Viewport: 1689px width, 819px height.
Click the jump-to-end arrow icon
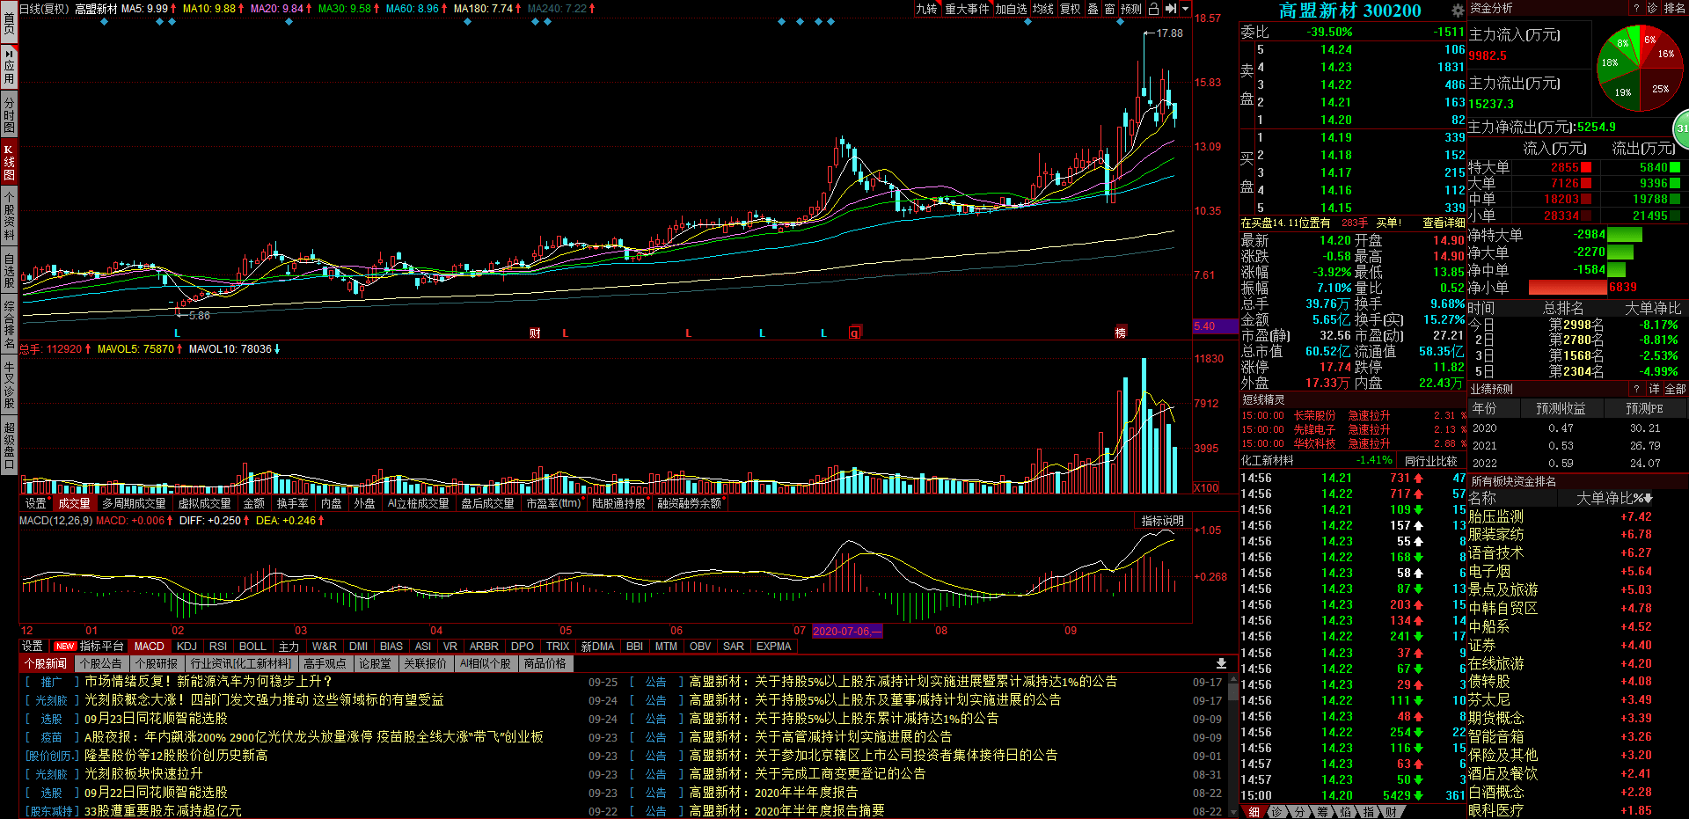click(1170, 9)
